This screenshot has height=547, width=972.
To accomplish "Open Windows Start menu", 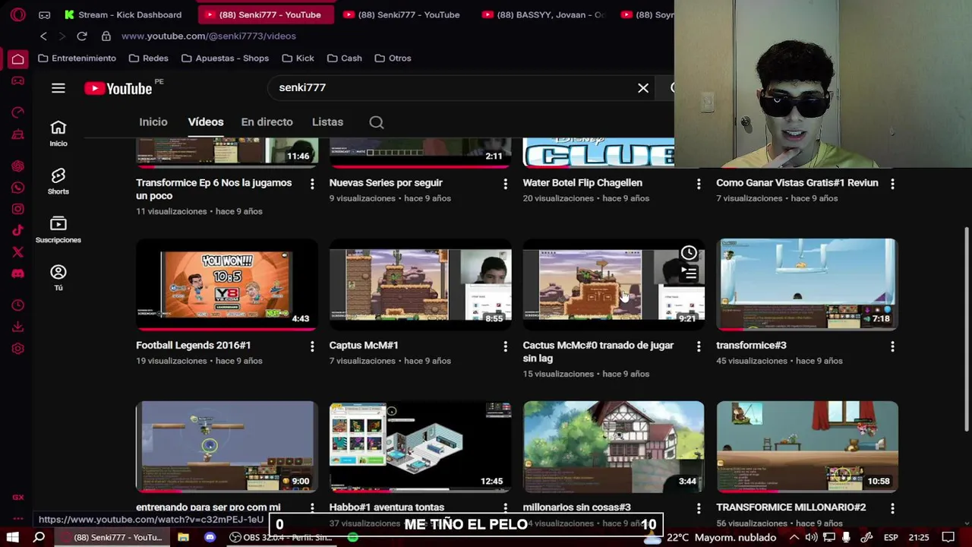I will click(13, 537).
